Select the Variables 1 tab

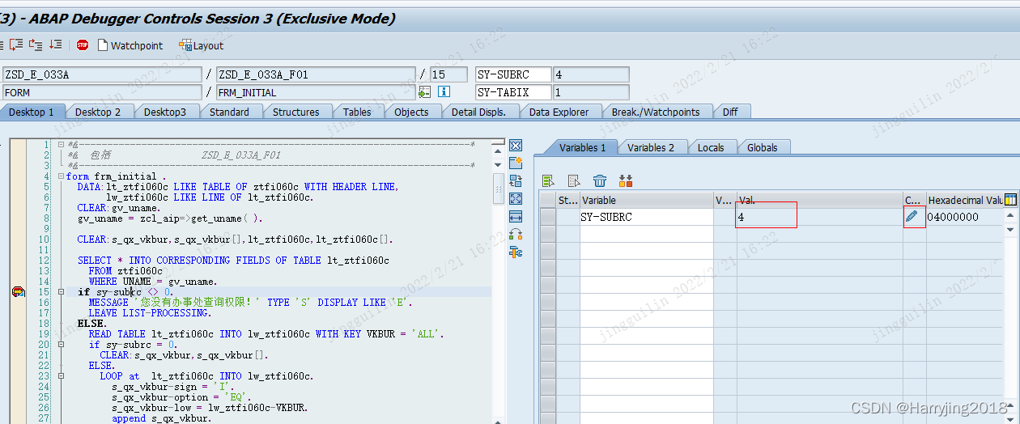point(582,147)
